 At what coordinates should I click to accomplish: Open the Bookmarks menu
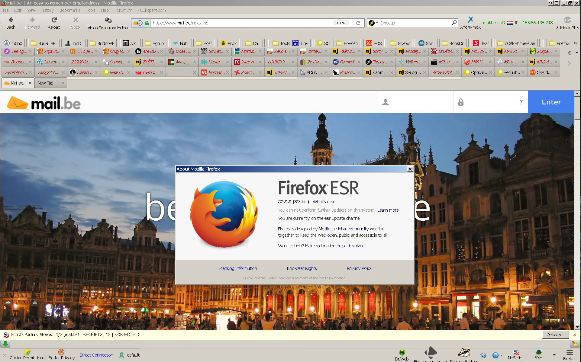click(69, 10)
